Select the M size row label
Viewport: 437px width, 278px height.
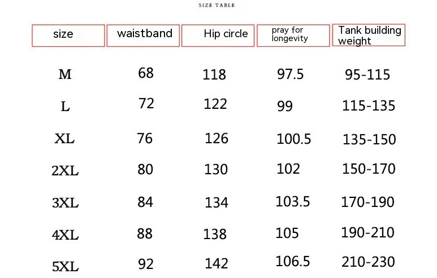pos(65,74)
